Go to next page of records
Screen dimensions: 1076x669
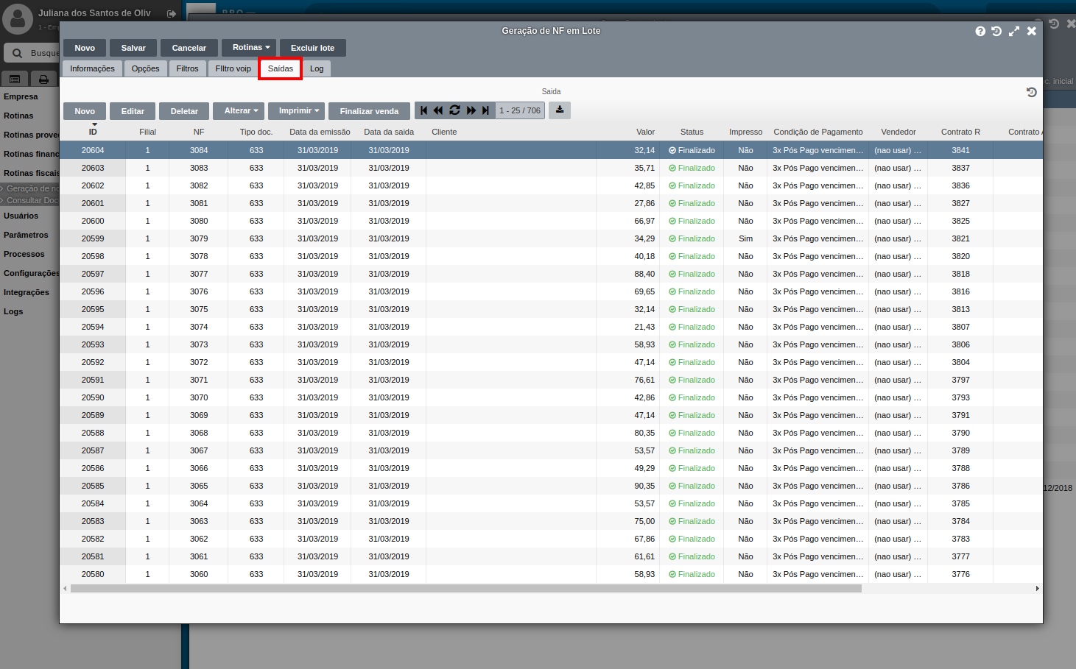[471, 110]
